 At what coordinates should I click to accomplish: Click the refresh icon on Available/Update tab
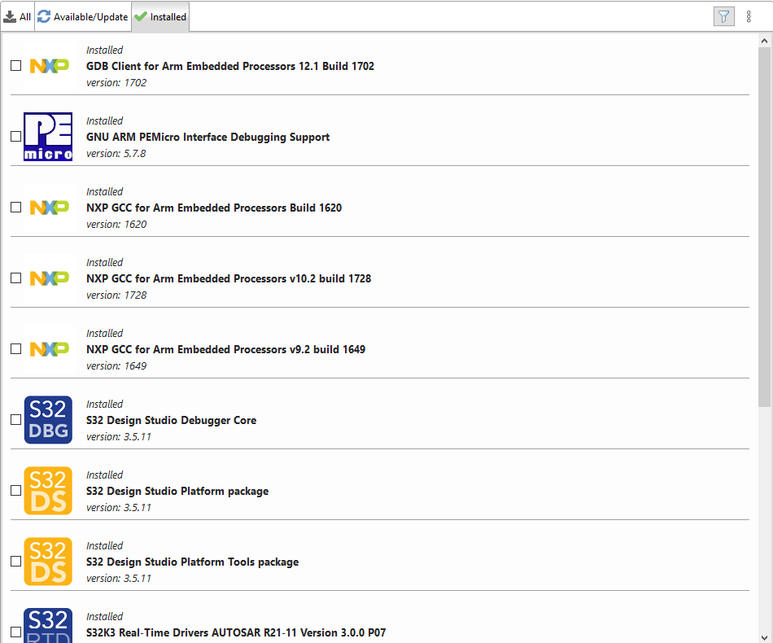[x=44, y=16]
